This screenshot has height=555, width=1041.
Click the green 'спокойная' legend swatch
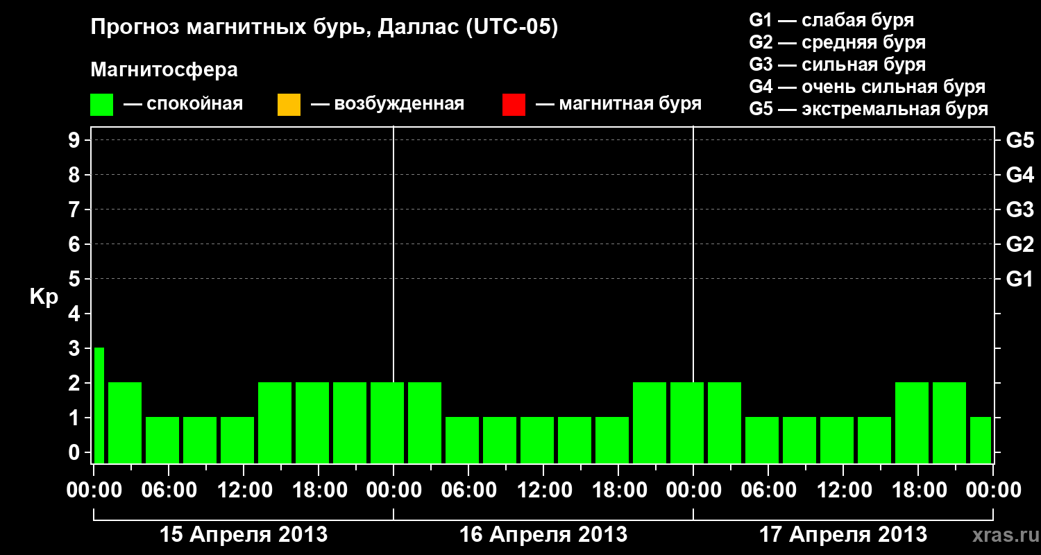click(x=102, y=105)
